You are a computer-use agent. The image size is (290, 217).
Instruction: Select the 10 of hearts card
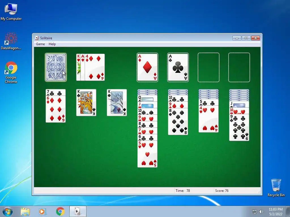(x=239, y=111)
